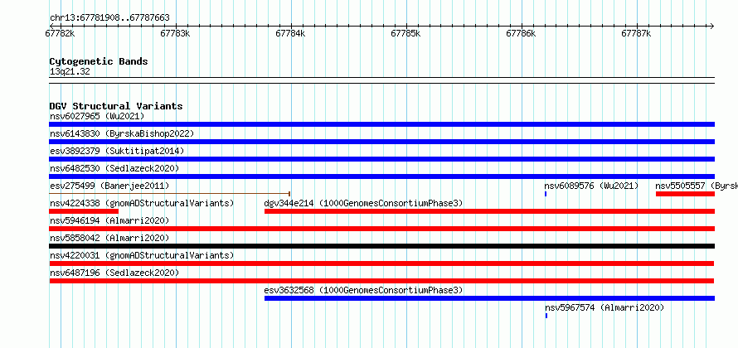Click the short red nsv4224338 bar
Screen dimensions: 738x348
(84, 211)
